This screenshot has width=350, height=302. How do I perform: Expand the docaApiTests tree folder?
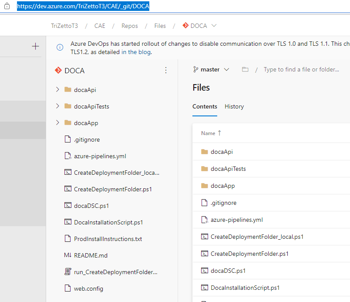click(57, 106)
